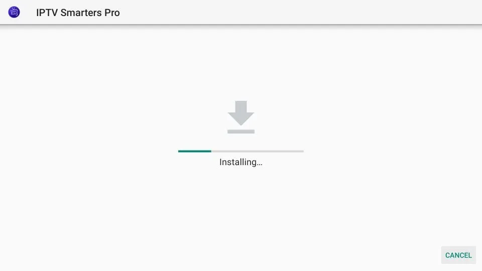The height and width of the screenshot is (271, 482).
Task: Click the point where green progress meets gray
Action: (211, 151)
